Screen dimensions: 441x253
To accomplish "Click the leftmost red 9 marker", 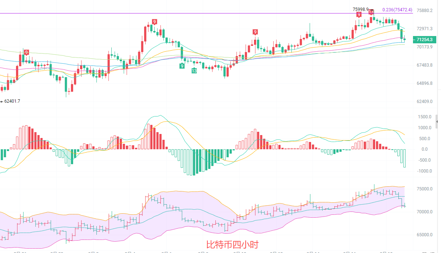I will [x=27, y=52].
